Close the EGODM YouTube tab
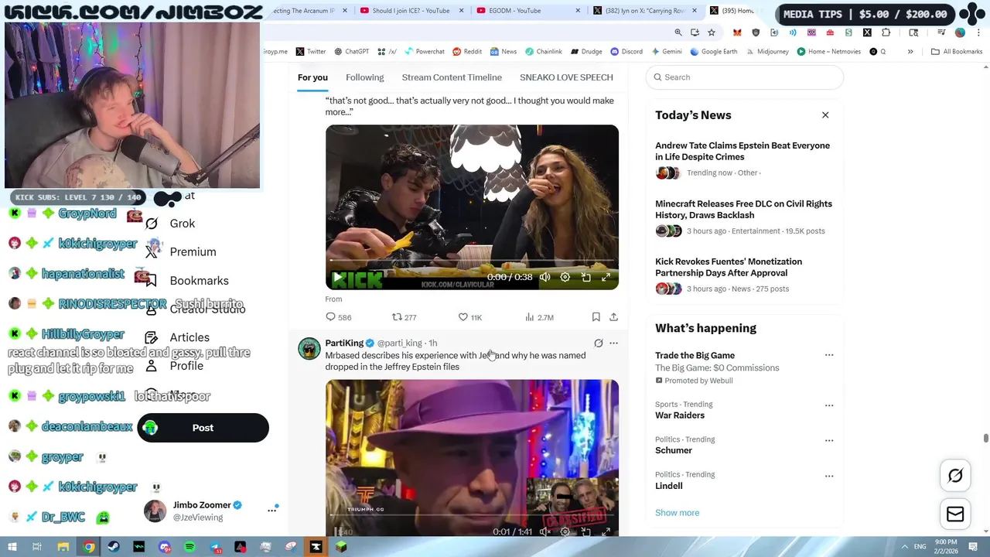990x557 pixels. point(578,11)
